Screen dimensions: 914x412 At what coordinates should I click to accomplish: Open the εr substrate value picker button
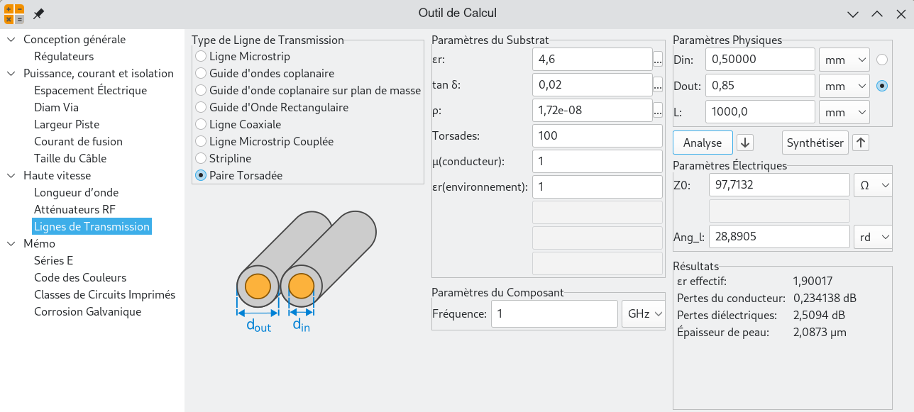pyautogui.click(x=658, y=60)
